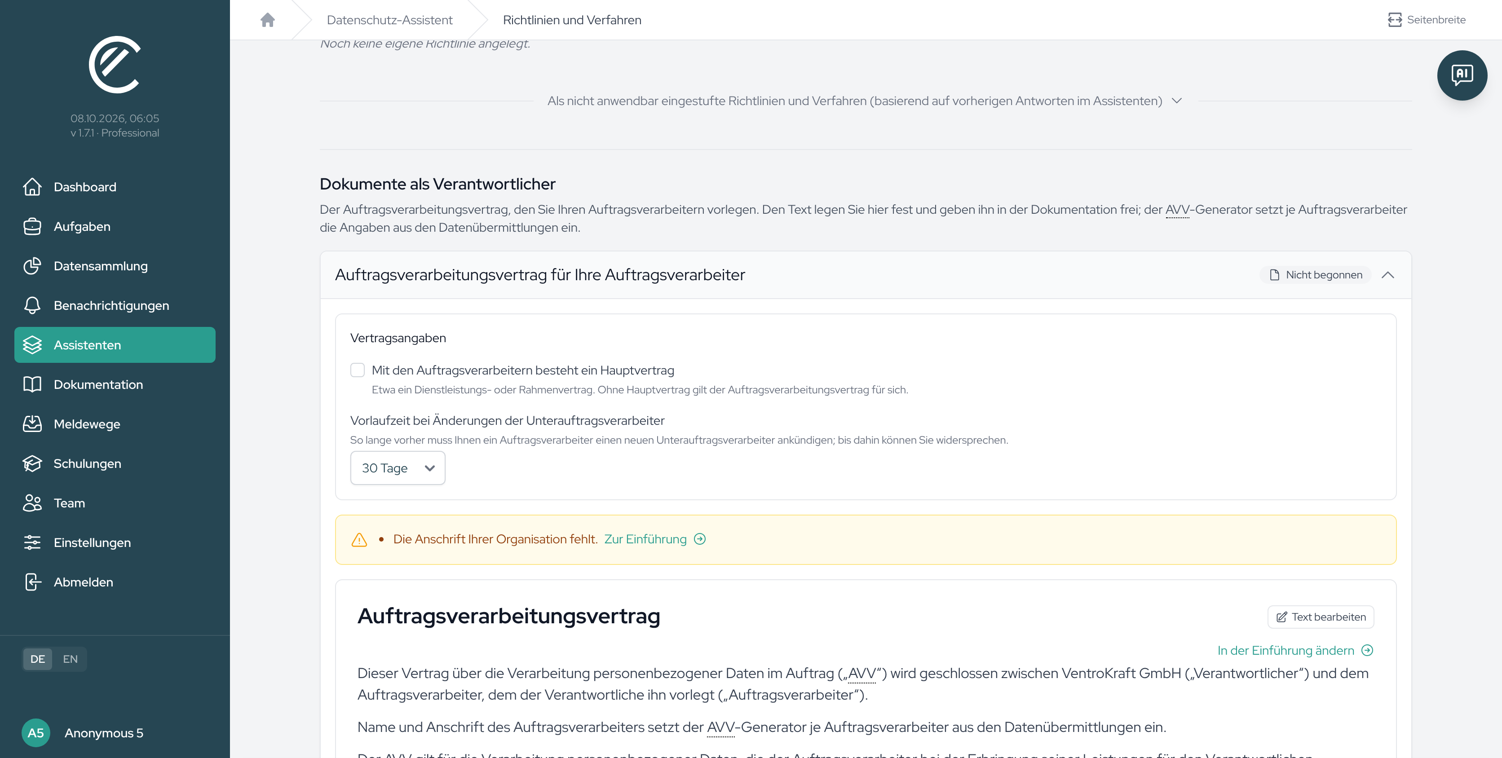Click the Dokumentation book icon

click(x=32, y=384)
